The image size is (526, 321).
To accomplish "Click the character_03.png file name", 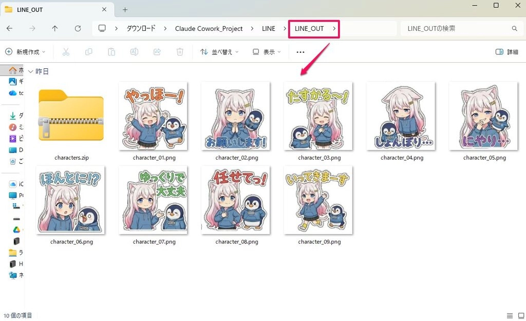I will pyautogui.click(x=320, y=158).
